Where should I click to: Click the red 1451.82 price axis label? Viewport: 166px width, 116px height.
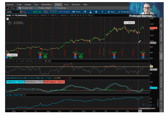coord(154,28)
